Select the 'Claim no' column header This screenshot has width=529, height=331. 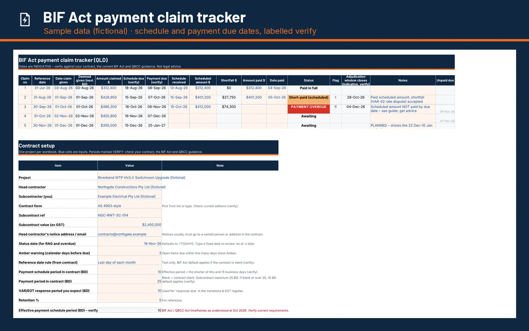click(25, 80)
